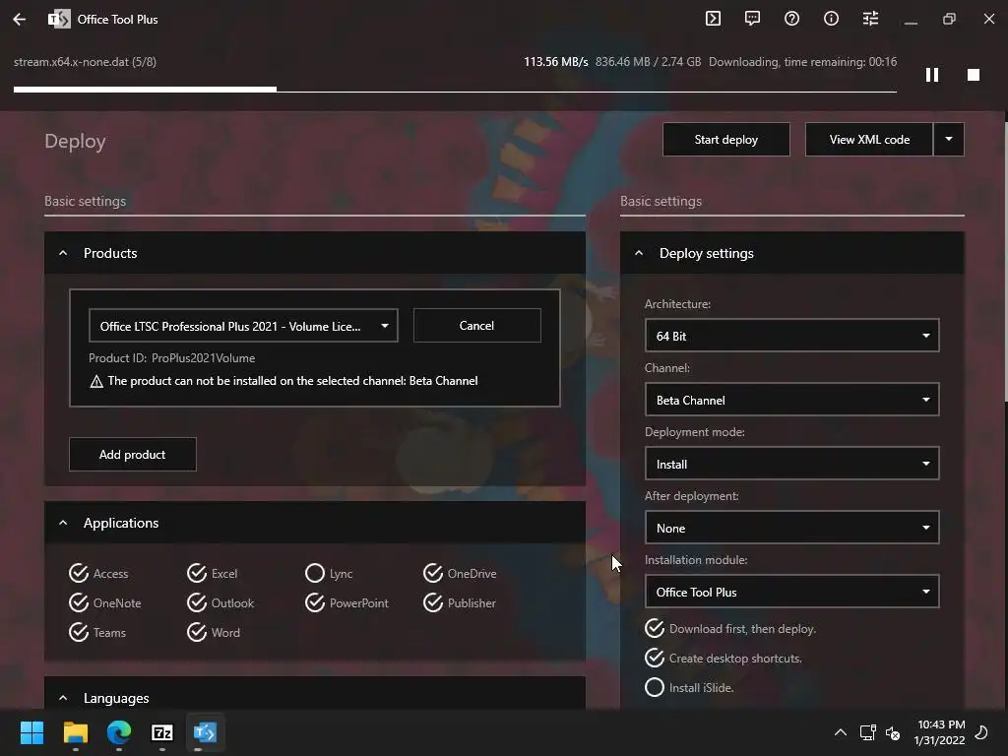This screenshot has height=756, width=1008.
Task: Go back using the back arrow
Action: (20, 20)
